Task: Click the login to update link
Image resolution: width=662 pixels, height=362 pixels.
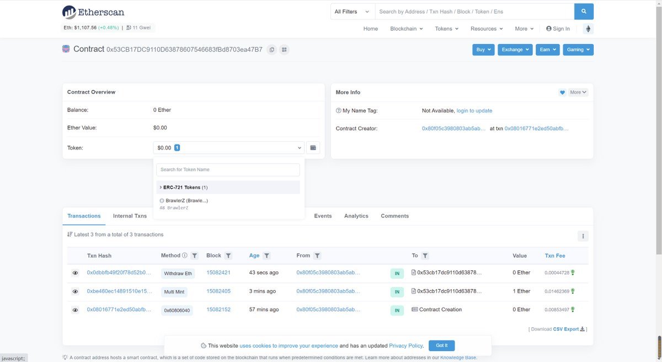Action: (x=474, y=111)
